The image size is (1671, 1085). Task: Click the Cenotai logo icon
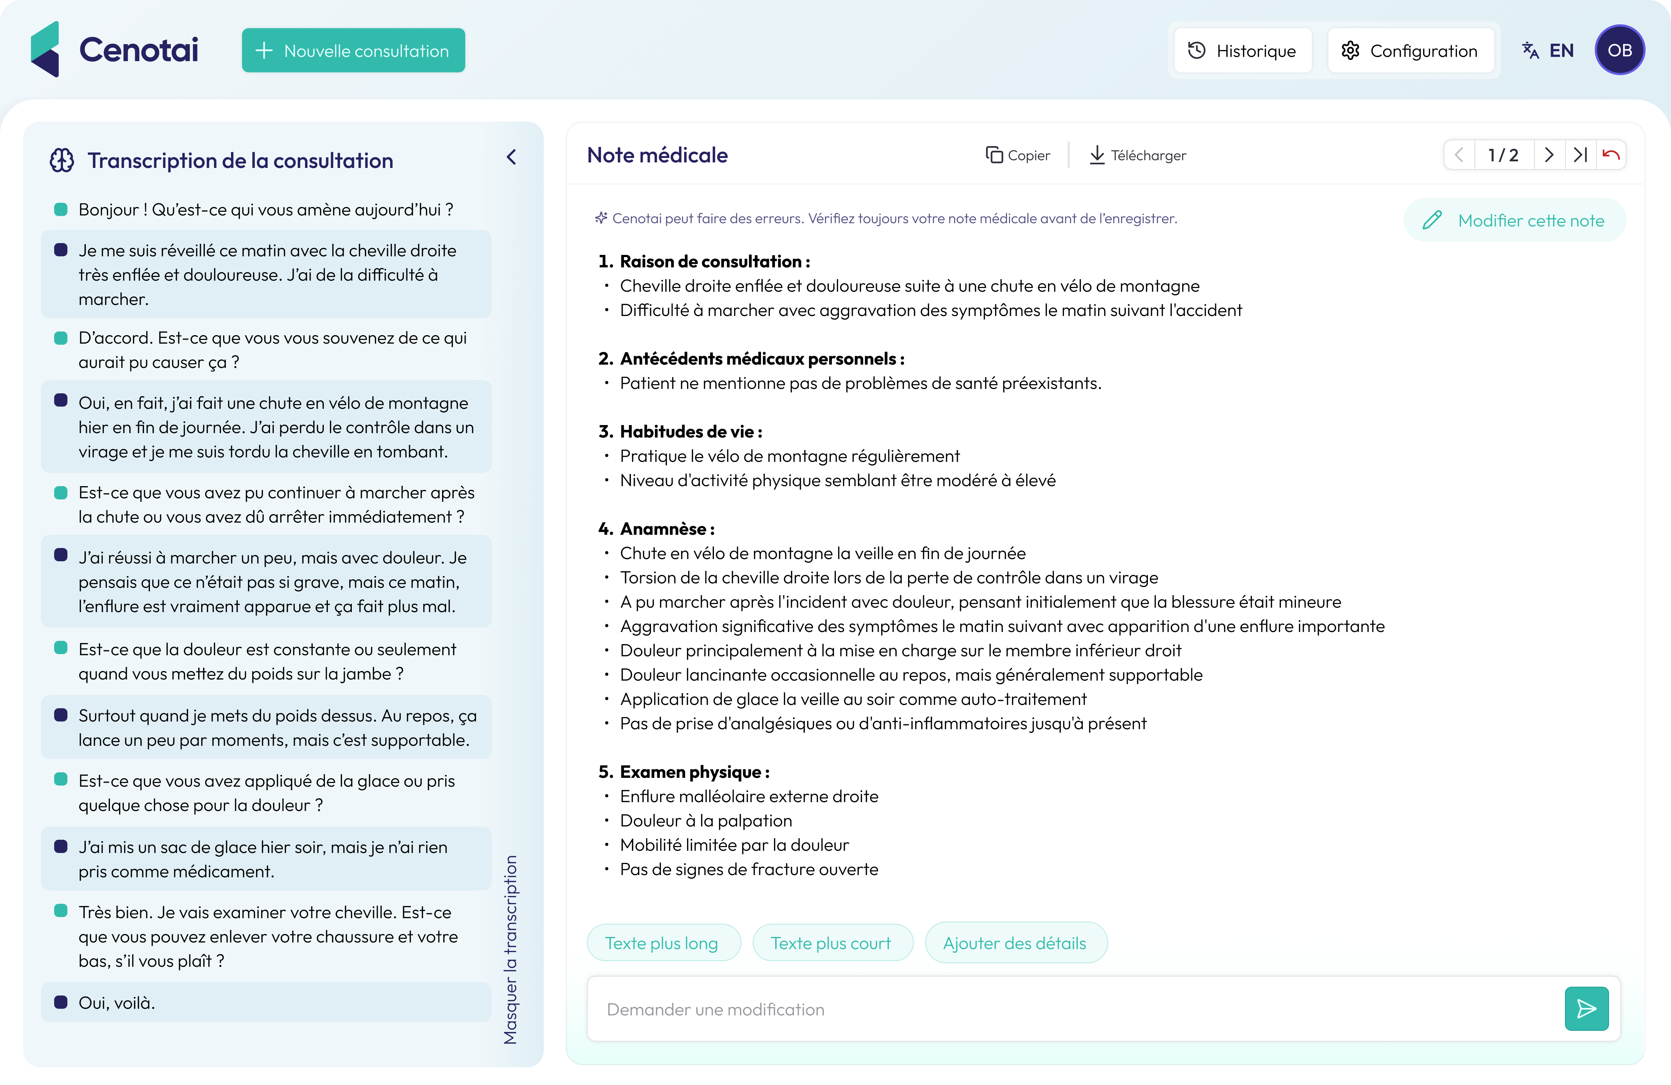coord(46,49)
